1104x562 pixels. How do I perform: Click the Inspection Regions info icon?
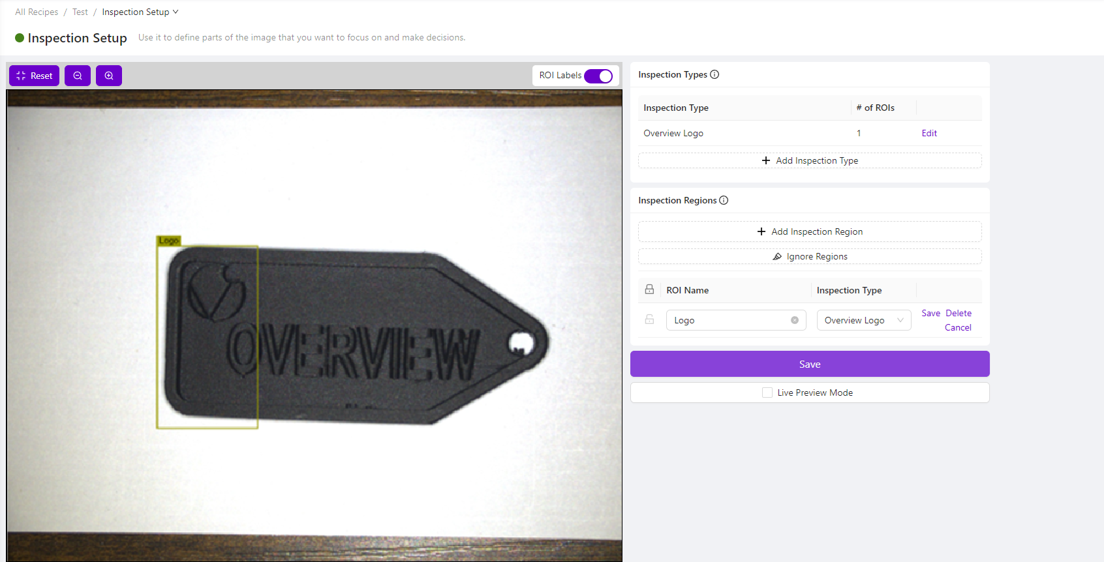coord(724,200)
